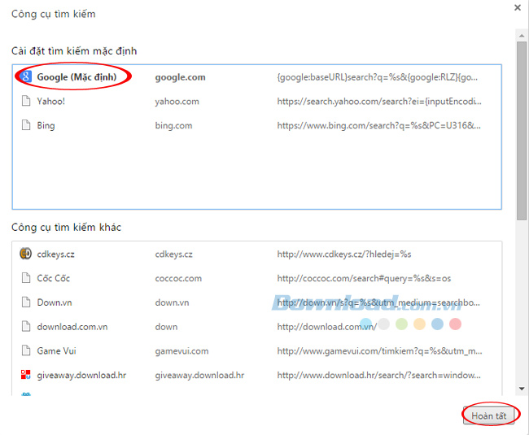Select the Google (Mặc định) entry
Image resolution: width=529 pixels, height=435 pixels.
pos(77,77)
